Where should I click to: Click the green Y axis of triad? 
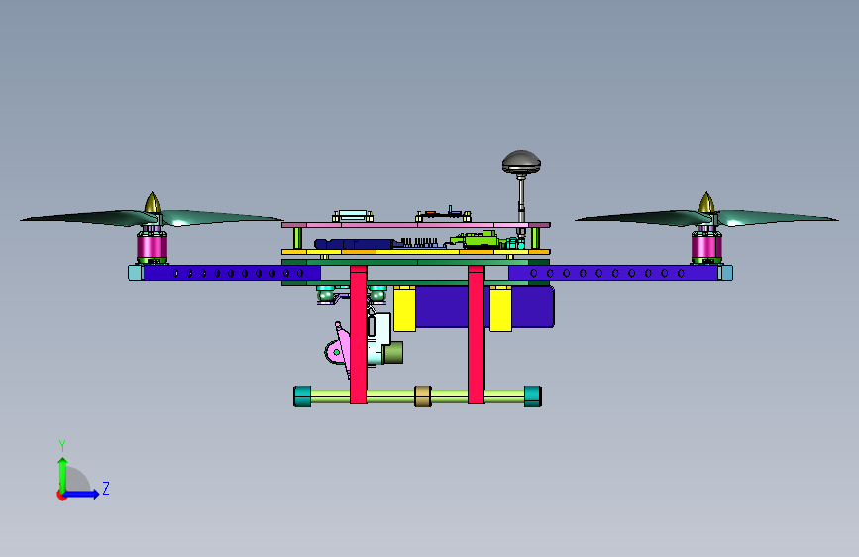click(x=63, y=474)
